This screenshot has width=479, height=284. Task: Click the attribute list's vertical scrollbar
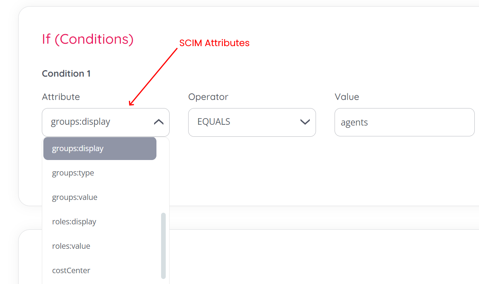click(x=163, y=245)
